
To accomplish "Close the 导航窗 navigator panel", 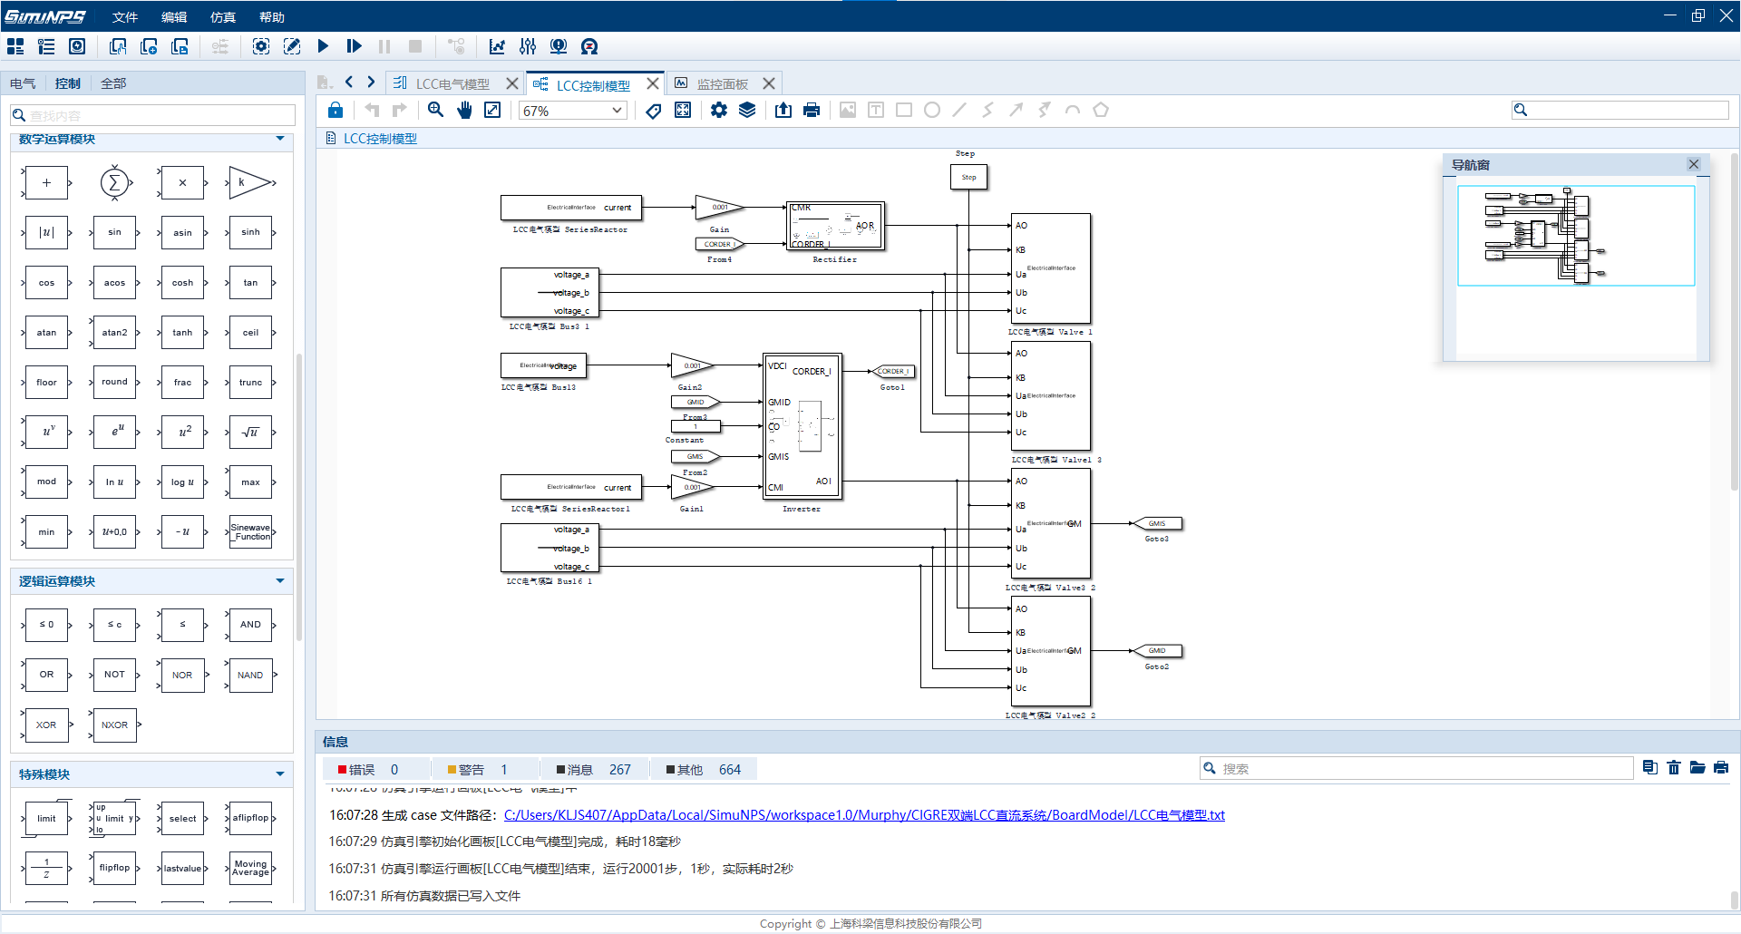I will click(1694, 164).
